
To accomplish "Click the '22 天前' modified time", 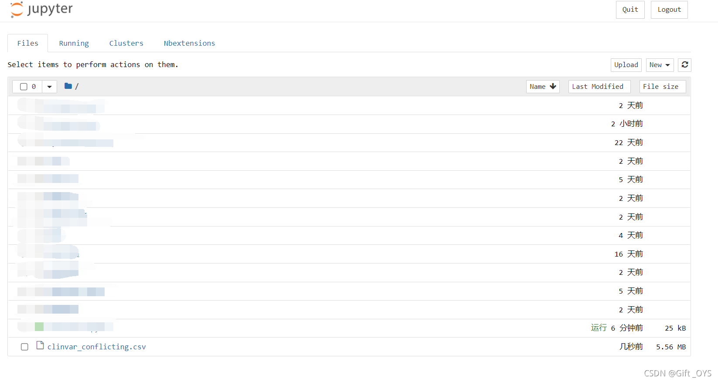I will (x=629, y=142).
